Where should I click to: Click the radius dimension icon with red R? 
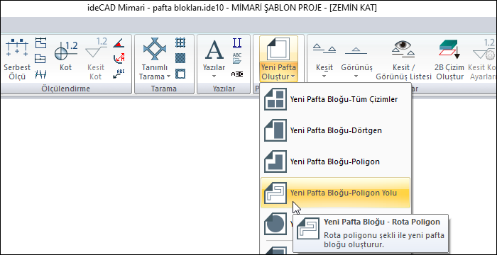(119, 59)
